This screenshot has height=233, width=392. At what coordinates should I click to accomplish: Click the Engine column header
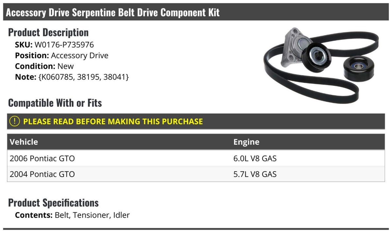(x=246, y=142)
